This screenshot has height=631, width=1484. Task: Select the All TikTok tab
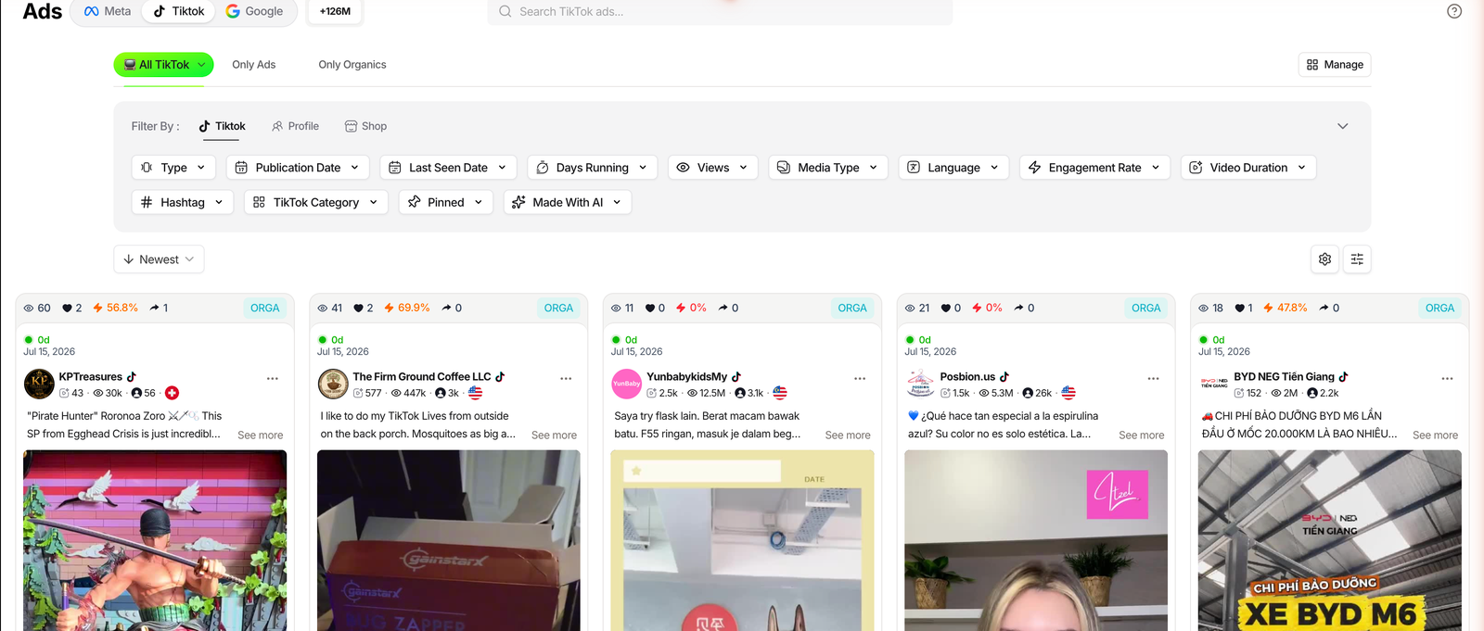[x=163, y=65]
